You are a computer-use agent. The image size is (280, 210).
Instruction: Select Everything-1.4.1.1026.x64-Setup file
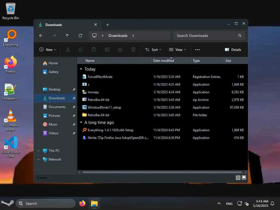click(162, 130)
